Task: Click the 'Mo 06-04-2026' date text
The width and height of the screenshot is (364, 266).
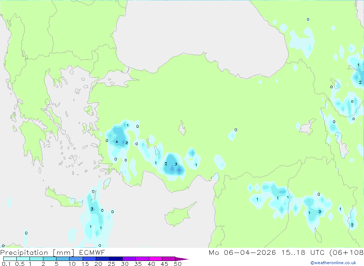Action: (x=242, y=253)
